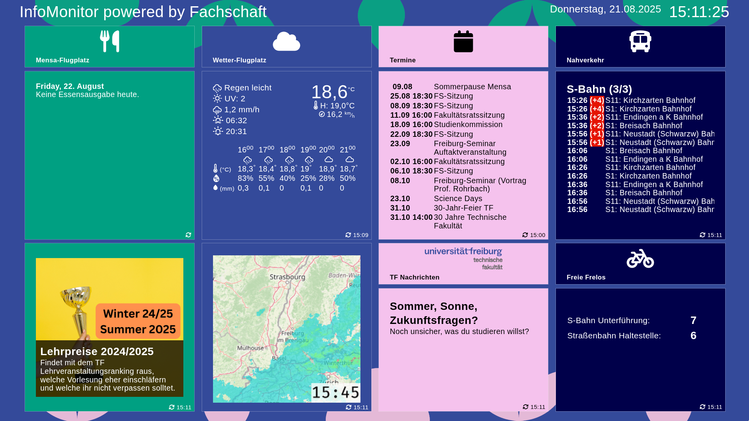The image size is (749, 421).
Task: Click the S-Bahn (3/3) heading
Action: pos(599,89)
